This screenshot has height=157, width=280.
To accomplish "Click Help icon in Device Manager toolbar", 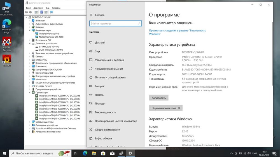I will tap(42, 12).
